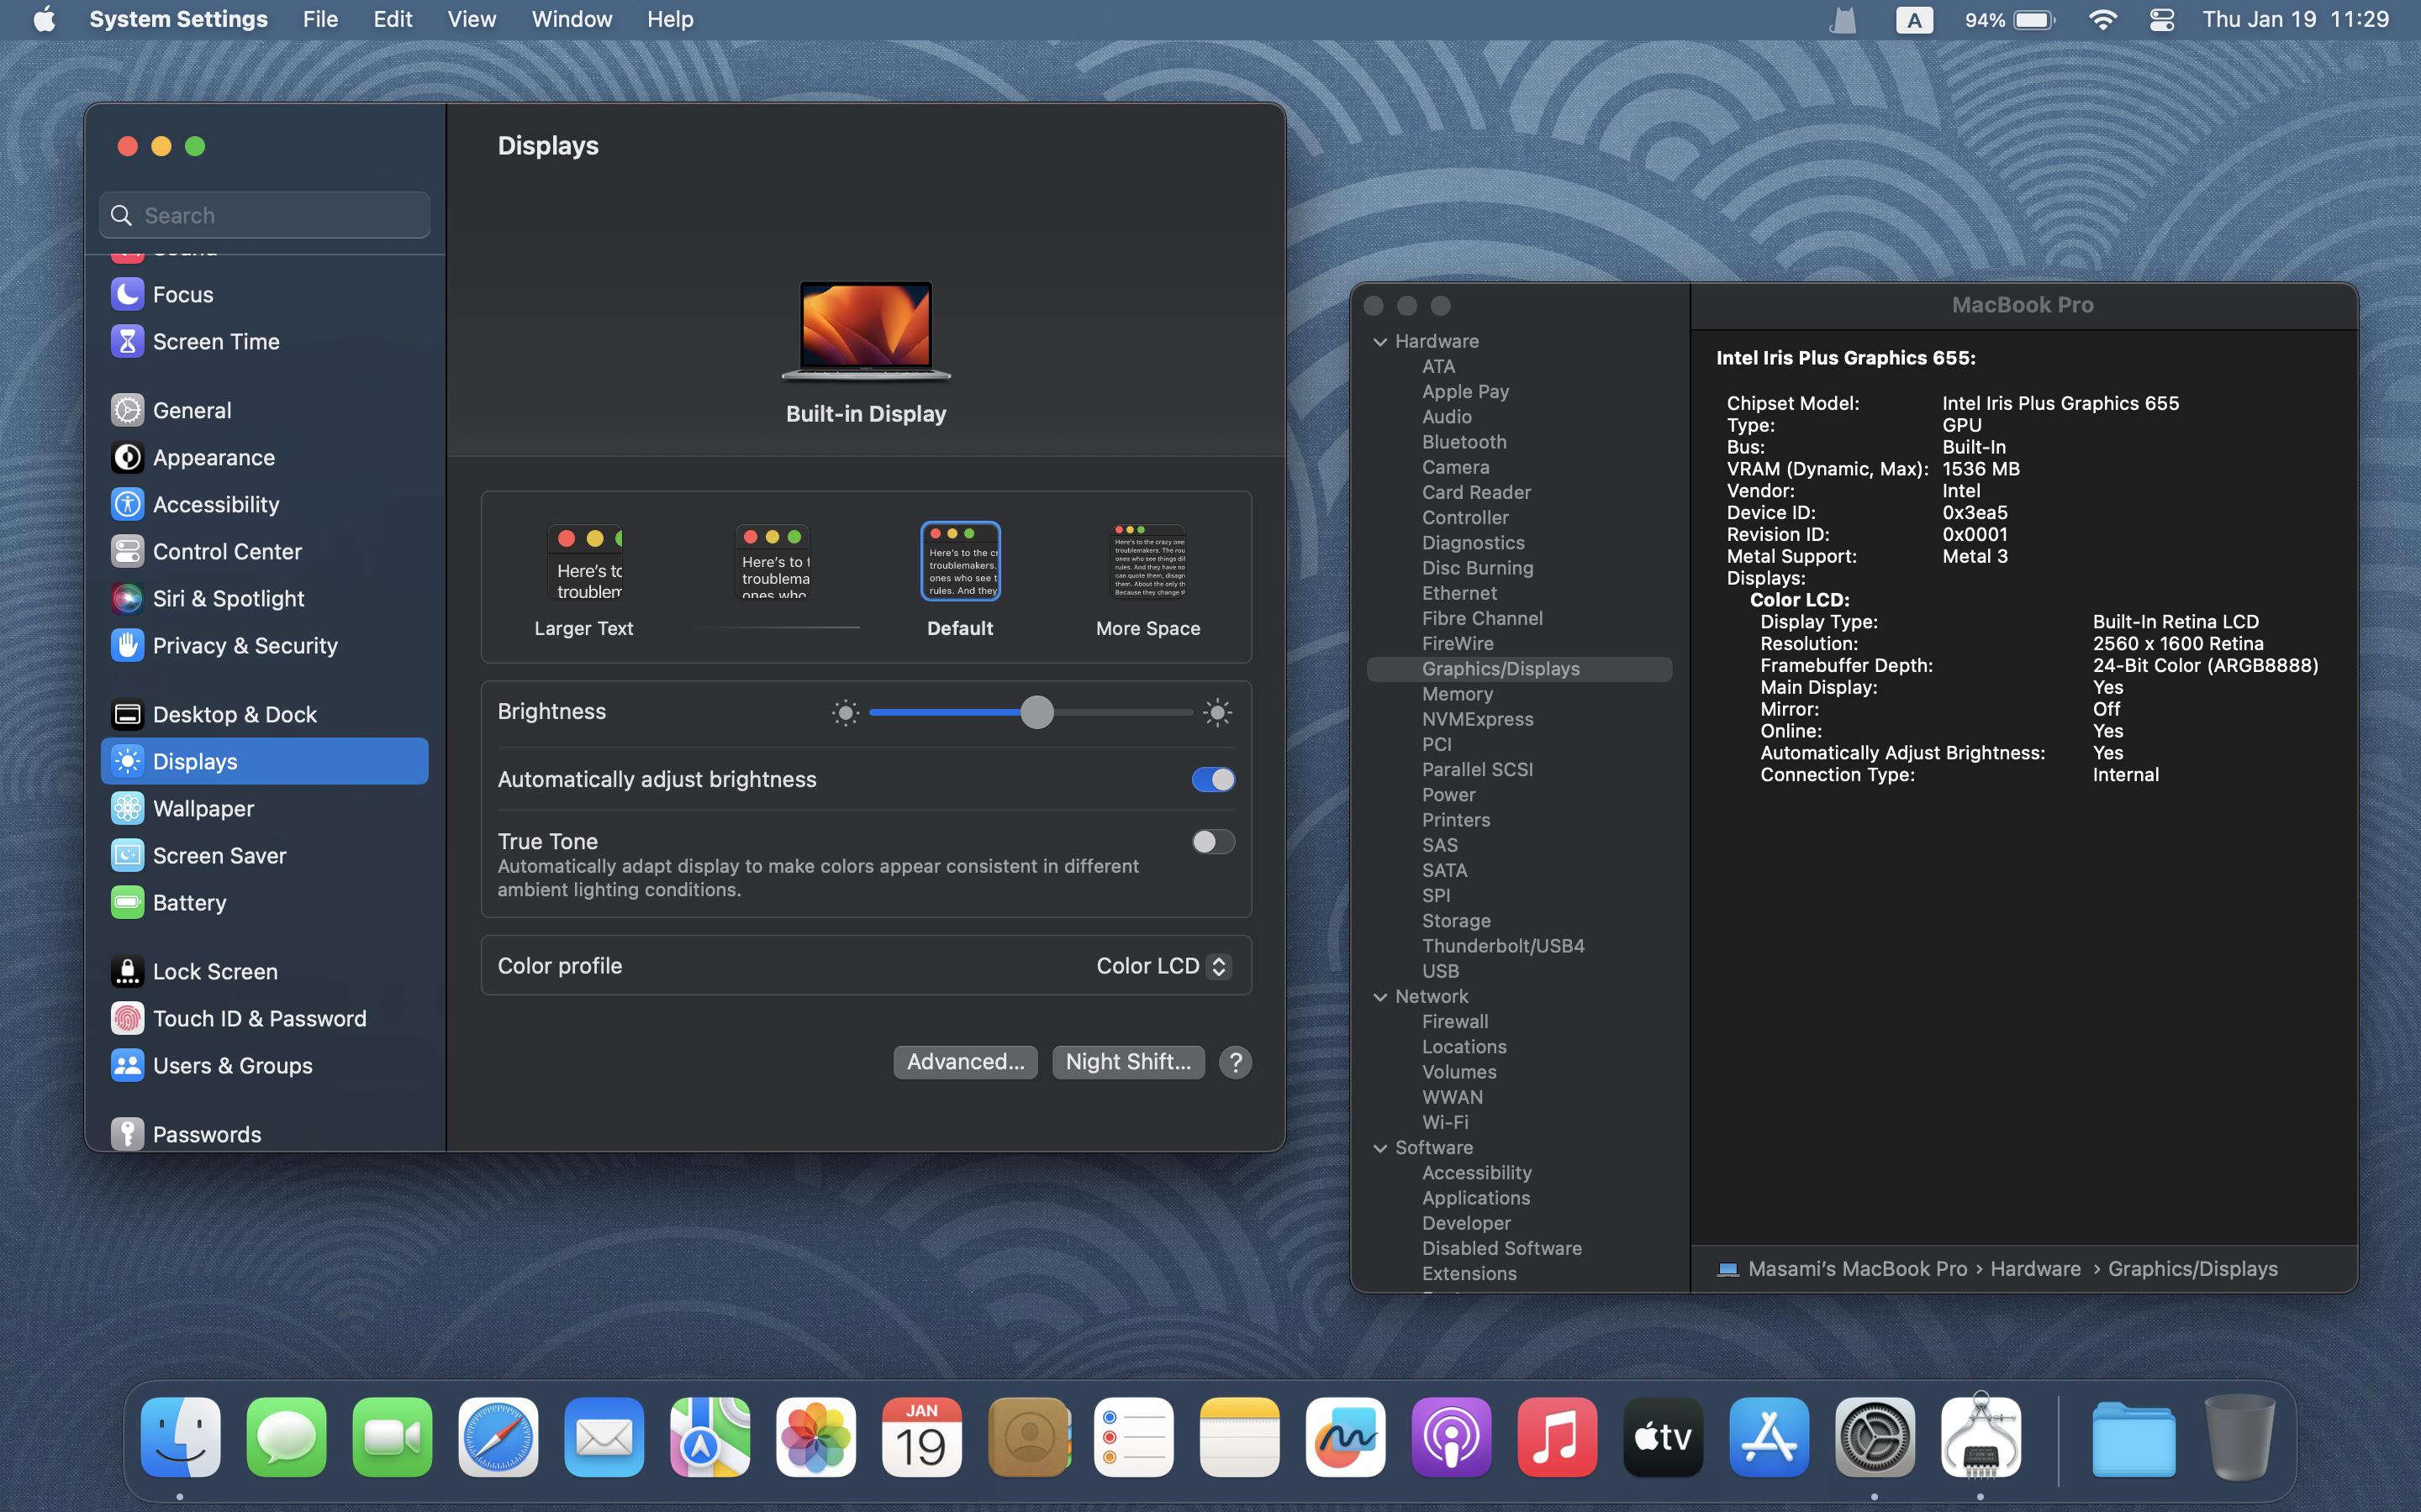Open System Information app in Dock
The image size is (2421, 1512).
click(x=1980, y=1437)
